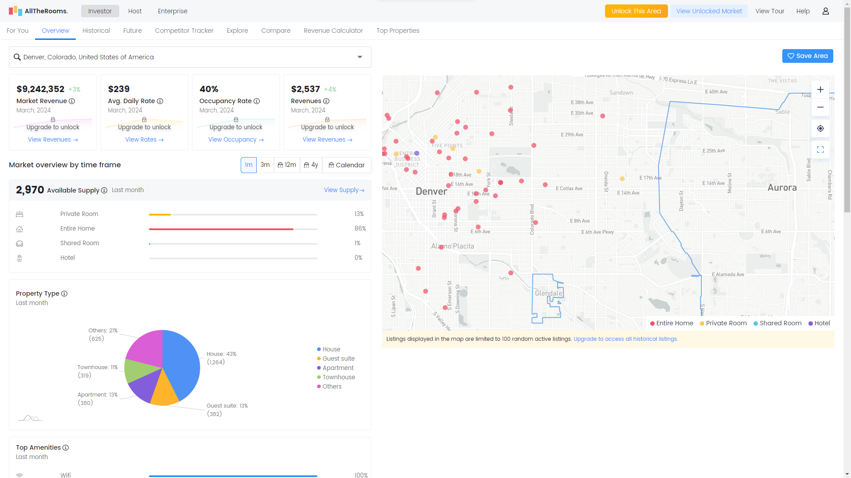851x478 pixels.
Task: Toggle Guest suite in pie legend
Action: pos(336,358)
